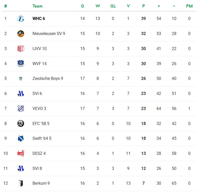Open the Nieuwleusen SV 9 team page
Screen dimensions: 197x193
point(49,34)
